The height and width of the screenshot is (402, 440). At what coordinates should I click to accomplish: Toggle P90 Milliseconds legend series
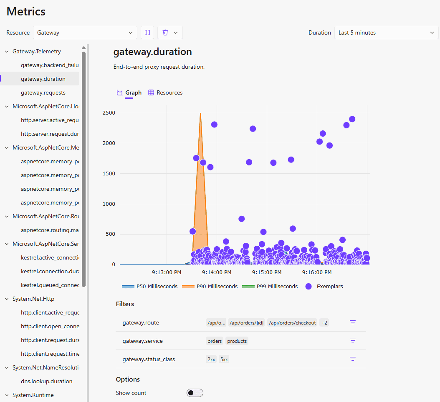(x=210, y=286)
